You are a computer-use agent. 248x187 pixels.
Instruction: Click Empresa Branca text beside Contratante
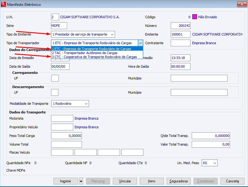click(204, 43)
